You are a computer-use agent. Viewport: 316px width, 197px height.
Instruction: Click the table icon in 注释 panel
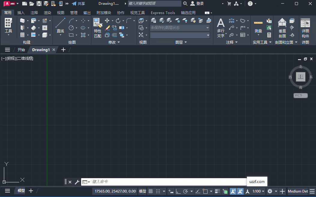tap(243, 35)
